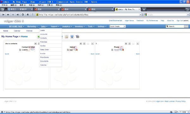This screenshot has width=190, height=114.
Task: Expand the Tools menu in CRM navbar
Action: pos(91,26)
